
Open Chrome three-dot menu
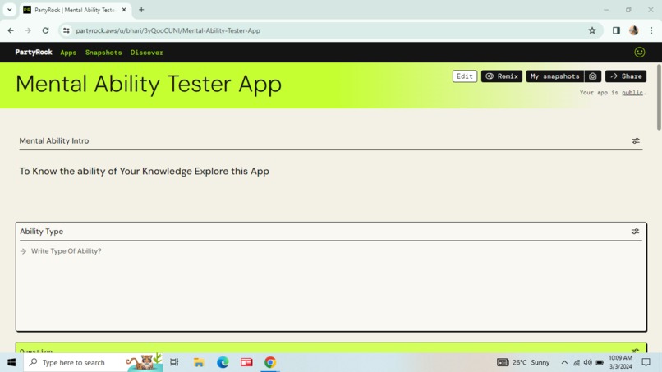651,30
